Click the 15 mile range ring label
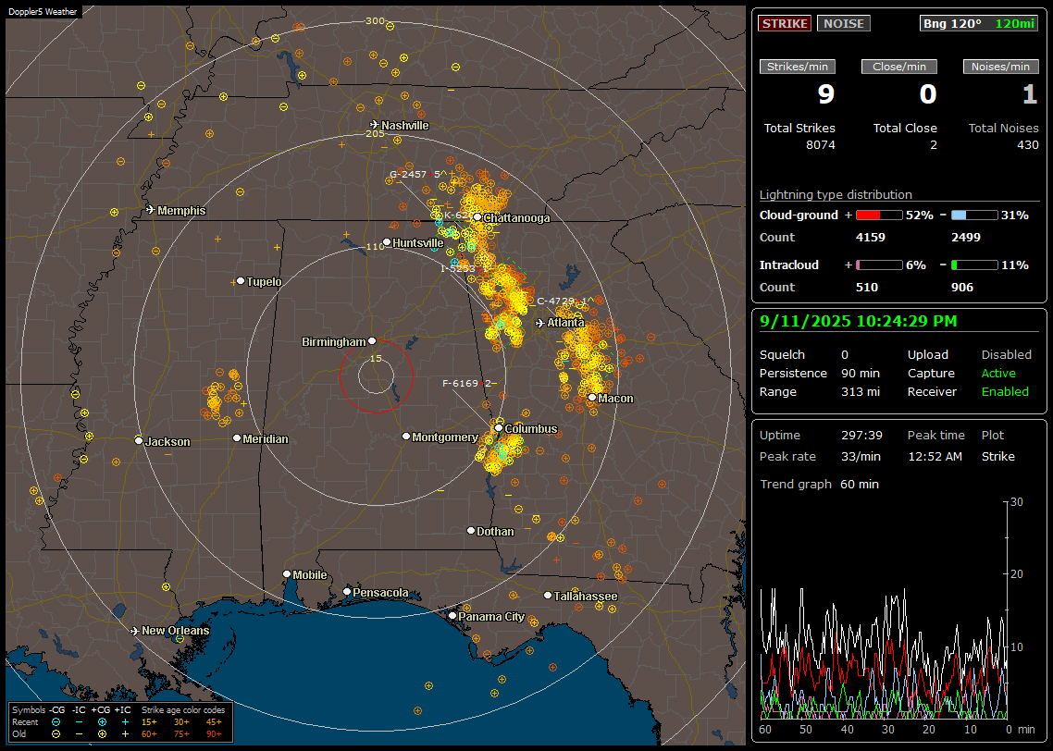 coord(376,358)
